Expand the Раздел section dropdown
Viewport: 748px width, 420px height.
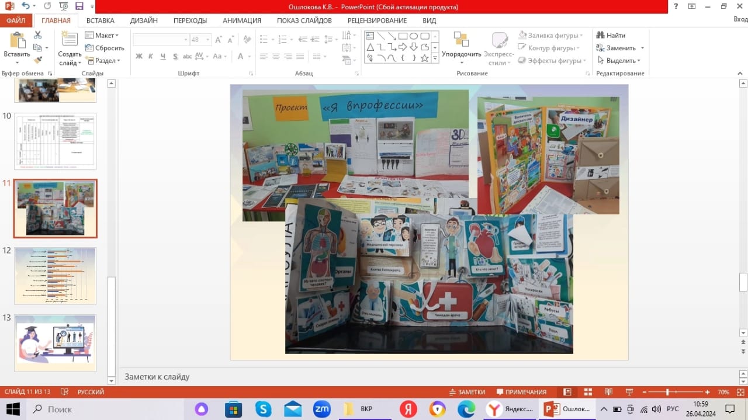103,61
